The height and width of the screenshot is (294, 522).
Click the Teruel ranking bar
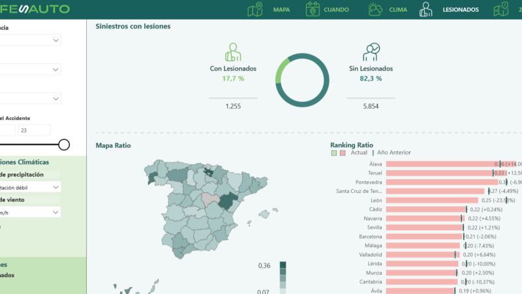[x=446, y=173]
